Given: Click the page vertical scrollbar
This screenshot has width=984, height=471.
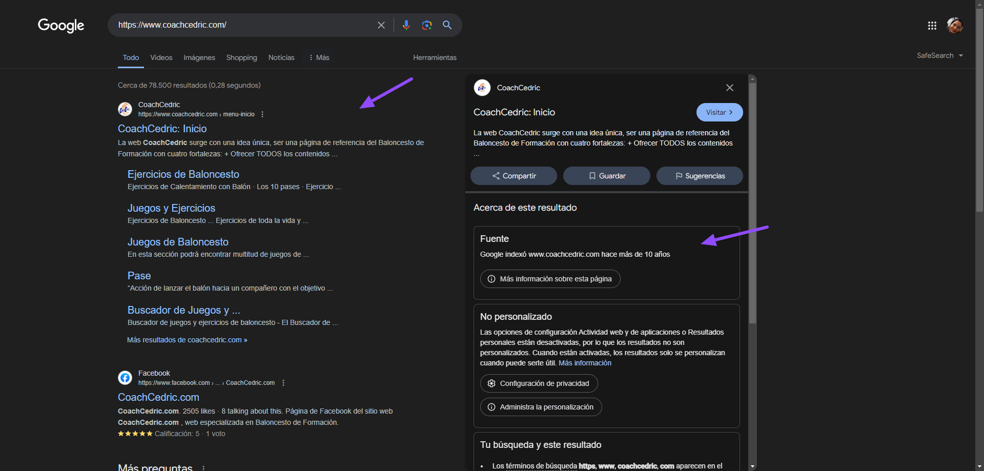Looking at the screenshot, I should point(979,110).
